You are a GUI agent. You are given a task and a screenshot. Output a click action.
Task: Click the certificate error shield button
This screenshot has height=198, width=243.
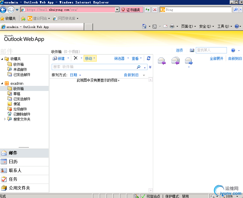(x=132, y=10)
